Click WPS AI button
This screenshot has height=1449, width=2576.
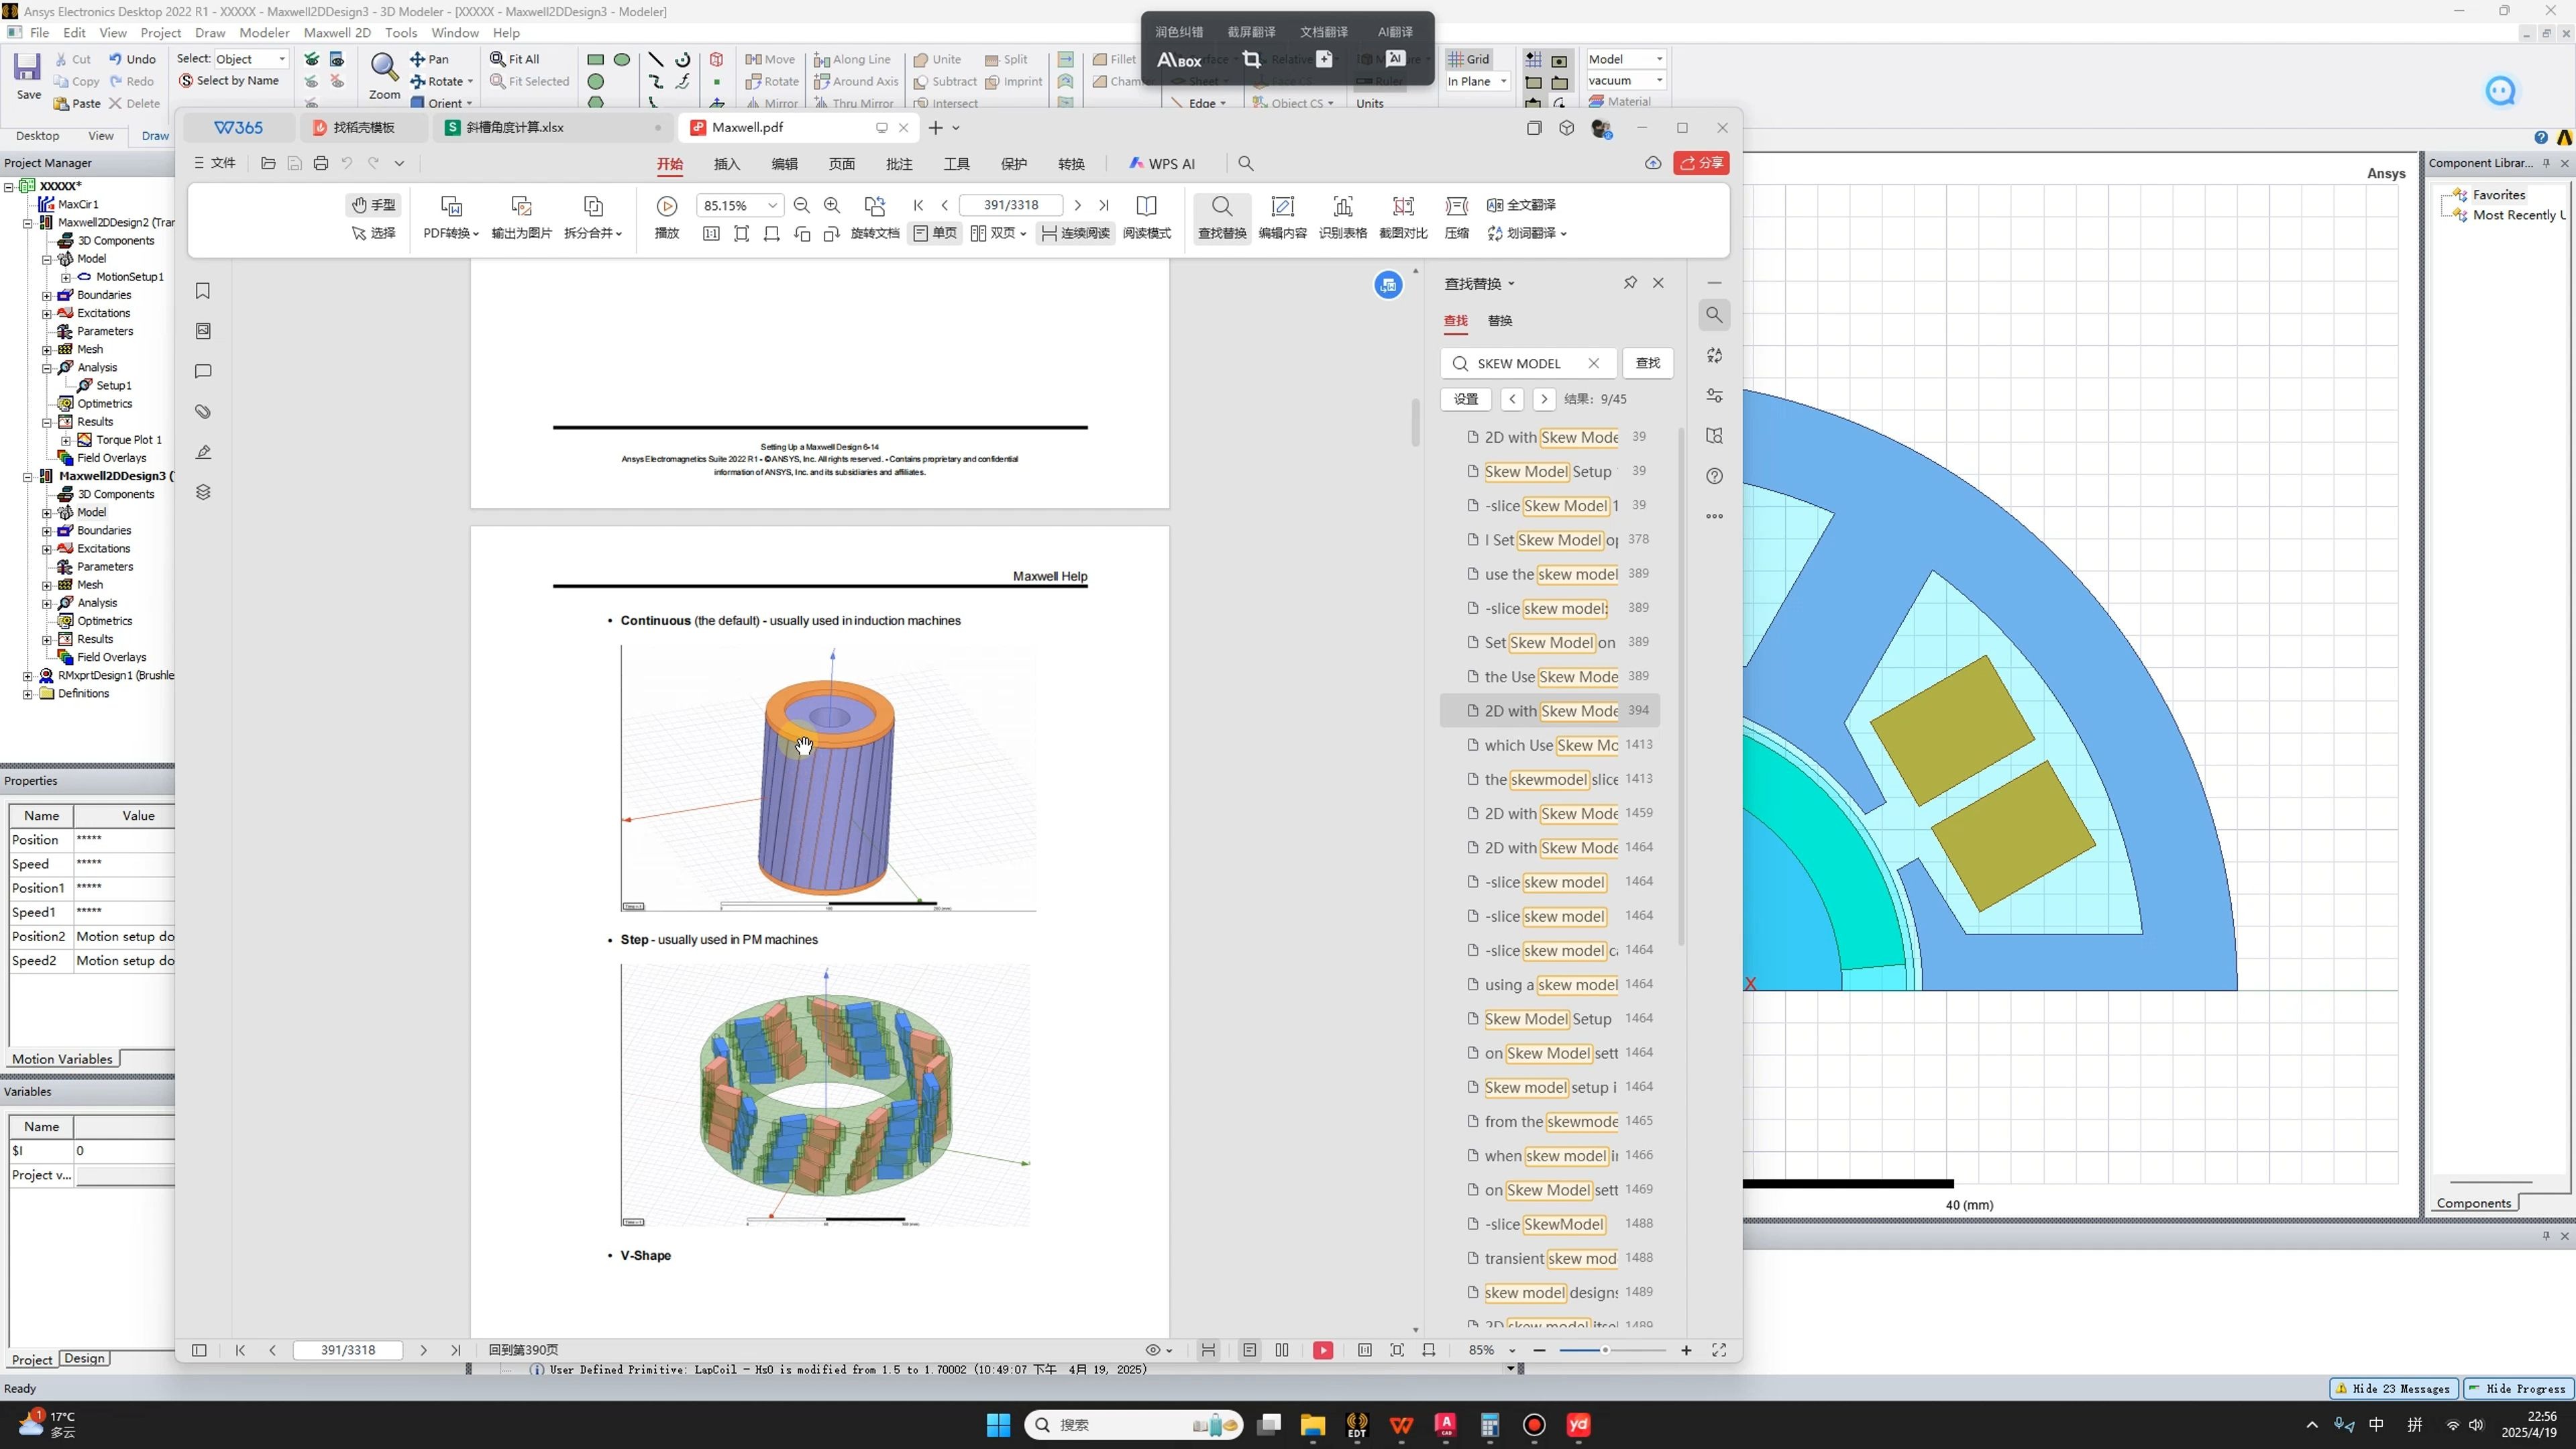click(x=1162, y=164)
